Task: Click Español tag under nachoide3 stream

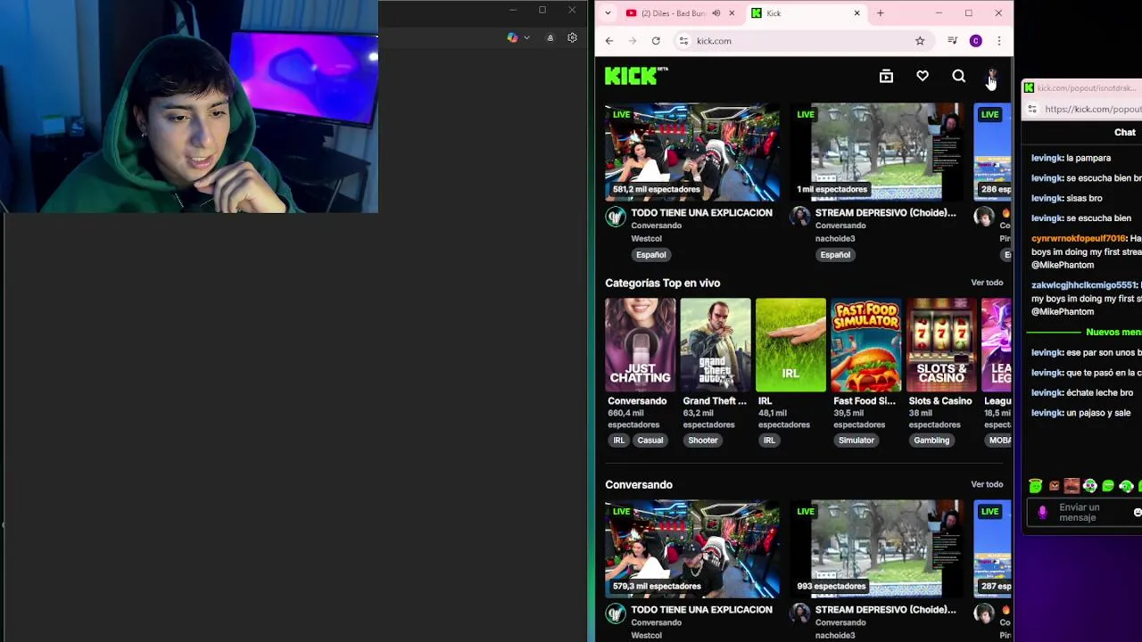Action: pyautogui.click(x=835, y=255)
